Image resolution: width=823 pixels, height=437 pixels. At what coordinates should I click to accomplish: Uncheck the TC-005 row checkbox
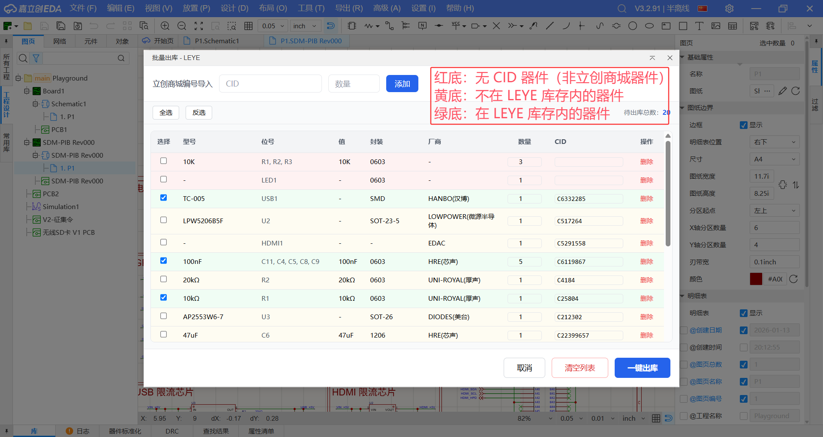coord(163,198)
